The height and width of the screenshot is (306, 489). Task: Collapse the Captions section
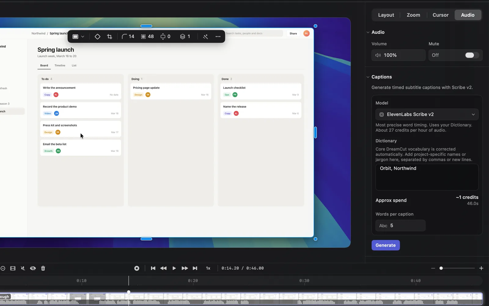pyautogui.click(x=368, y=77)
